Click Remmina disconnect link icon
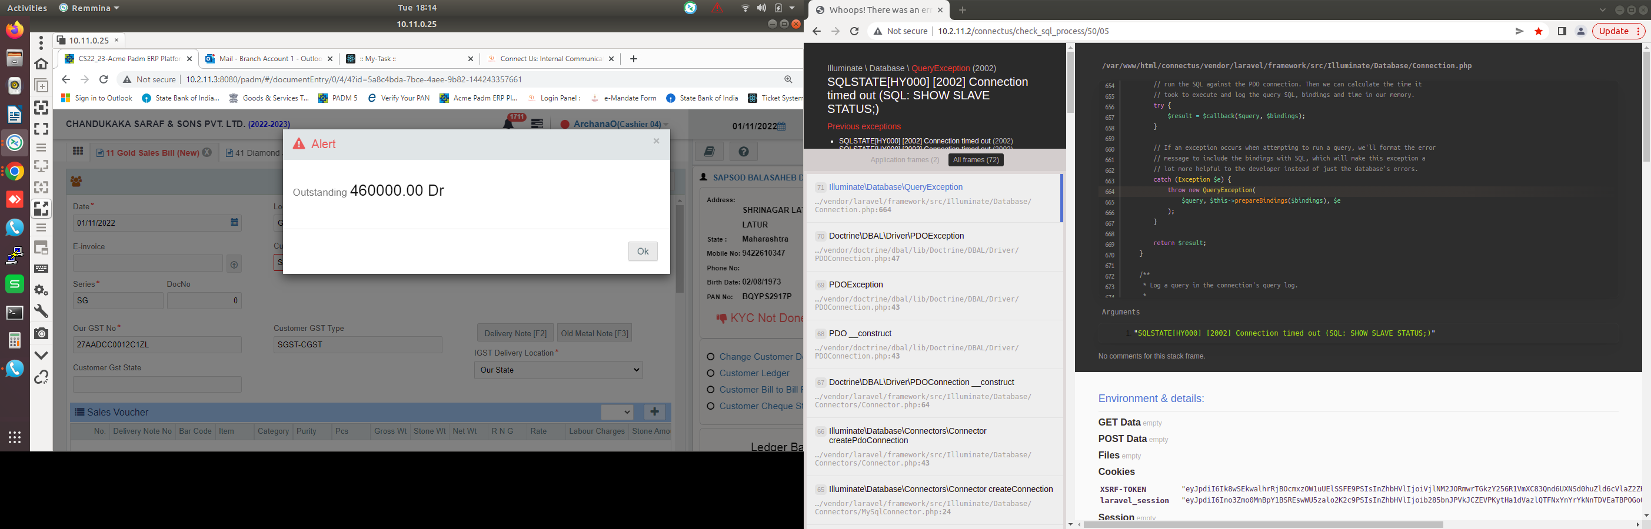 pyautogui.click(x=41, y=377)
